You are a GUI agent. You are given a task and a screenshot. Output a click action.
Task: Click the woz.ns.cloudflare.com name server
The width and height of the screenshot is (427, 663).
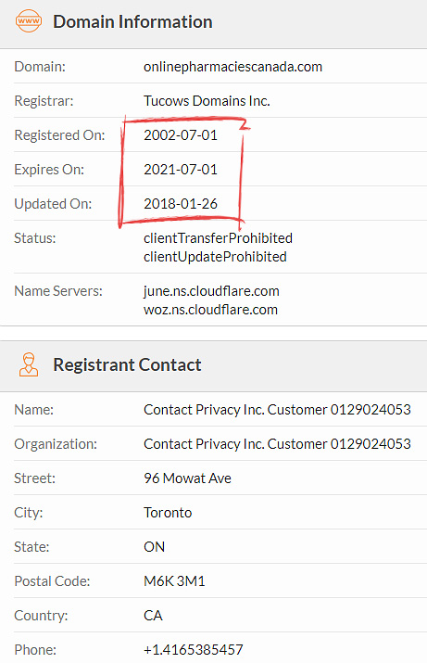tap(210, 310)
